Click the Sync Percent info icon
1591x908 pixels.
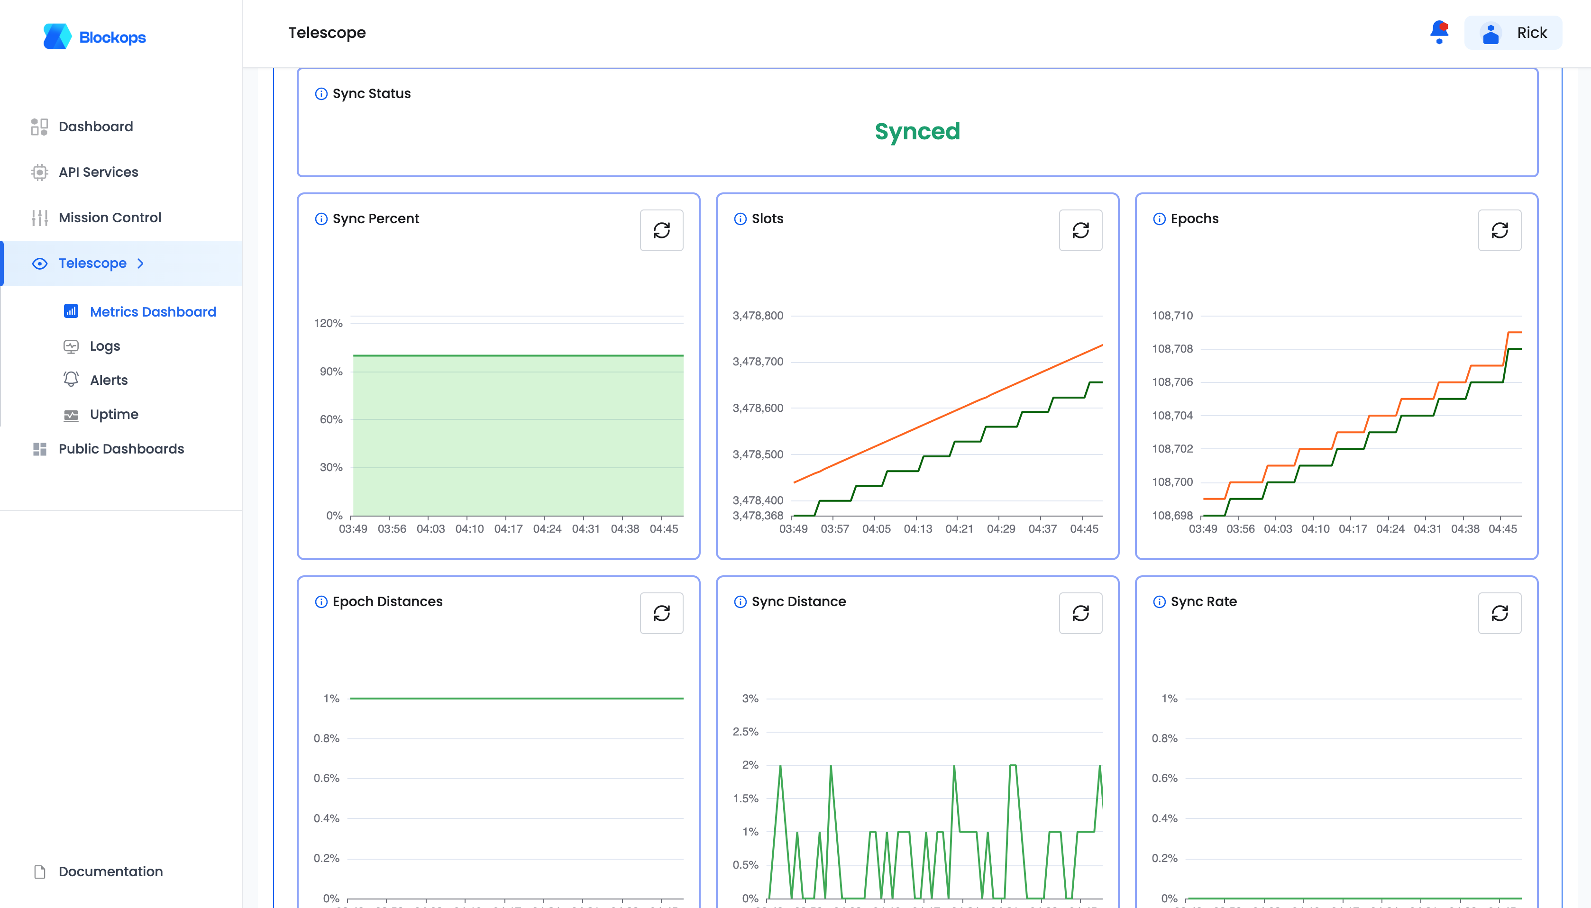click(321, 219)
